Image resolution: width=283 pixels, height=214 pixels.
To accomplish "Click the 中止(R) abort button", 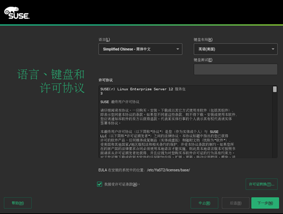I will (x=204, y=203).
